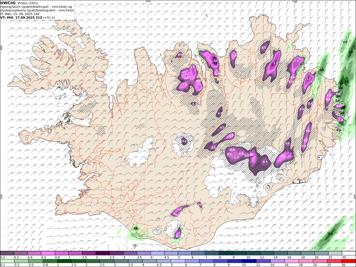Click the bottom-row legend swatch above 25
The image size is (356, 267).
point(334,261)
